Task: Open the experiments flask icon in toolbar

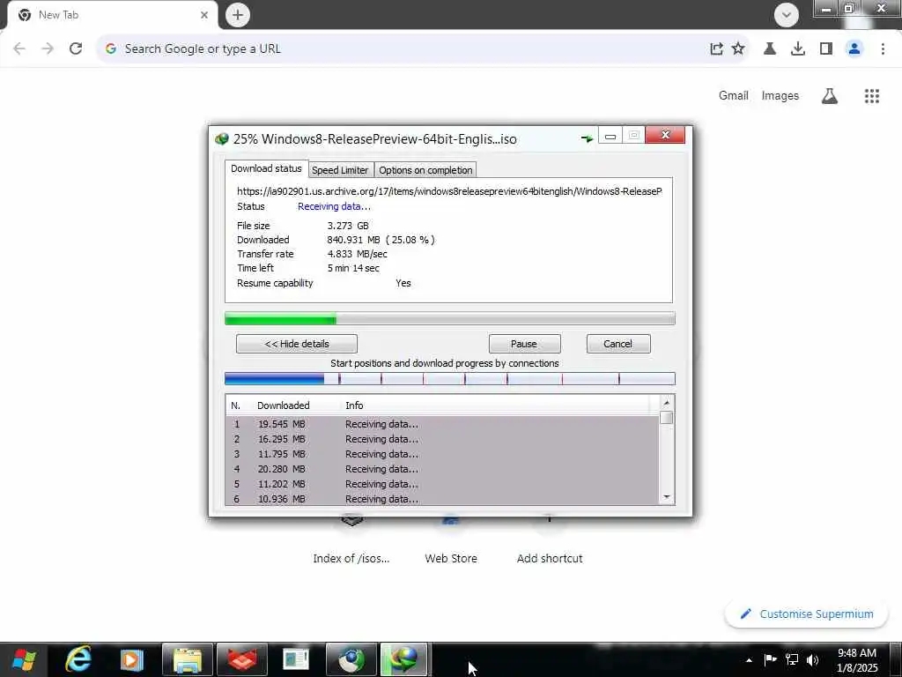Action: [x=770, y=49]
